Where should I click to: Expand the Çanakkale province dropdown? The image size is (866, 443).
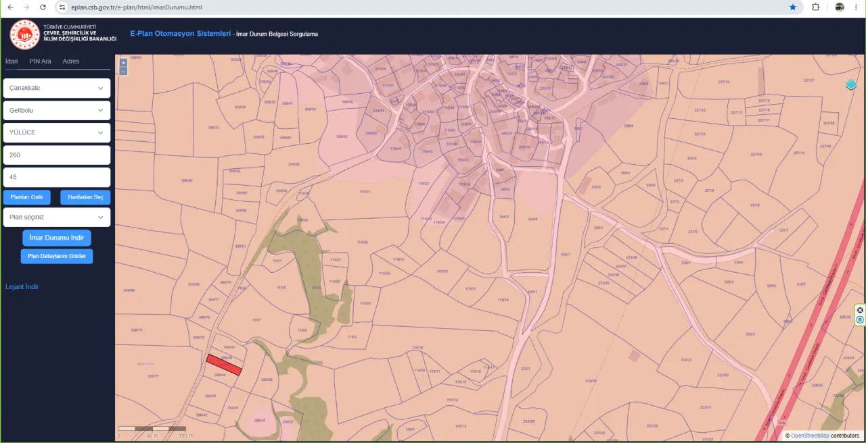[x=57, y=88]
